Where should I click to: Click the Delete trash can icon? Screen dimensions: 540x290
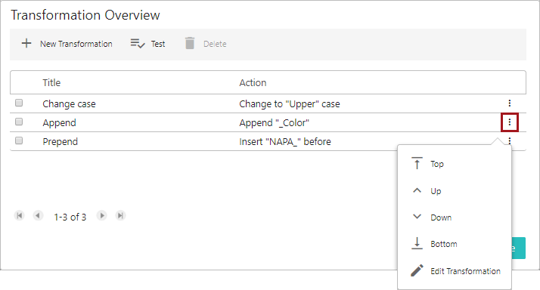pyautogui.click(x=190, y=43)
